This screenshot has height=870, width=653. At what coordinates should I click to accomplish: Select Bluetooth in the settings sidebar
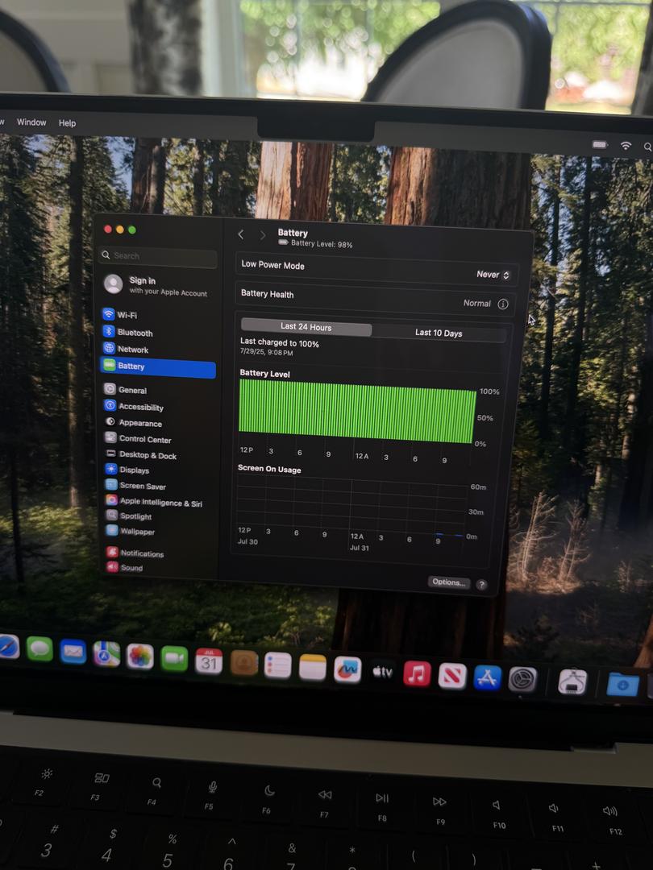point(158,333)
